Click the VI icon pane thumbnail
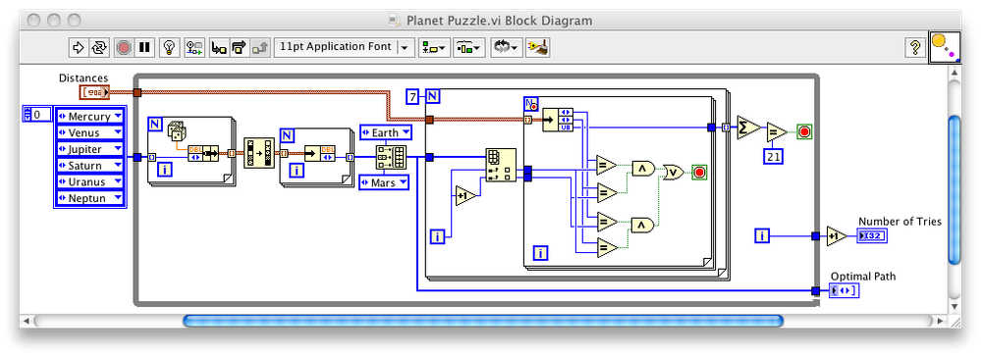The height and width of the screenshot is (357, 981). [x=945, y=47]
